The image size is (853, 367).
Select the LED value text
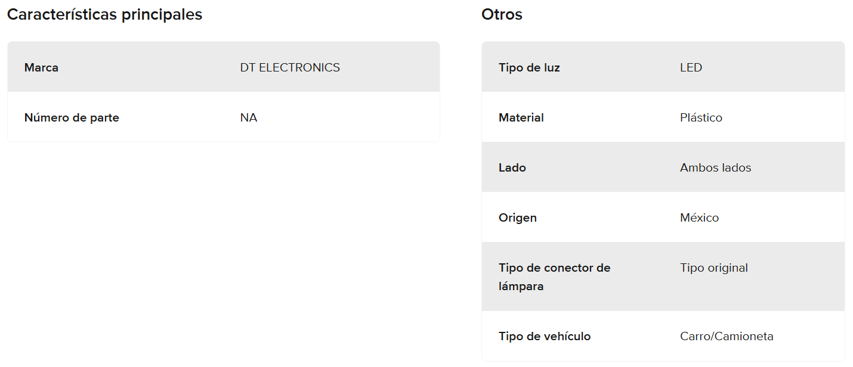[691, 67]
